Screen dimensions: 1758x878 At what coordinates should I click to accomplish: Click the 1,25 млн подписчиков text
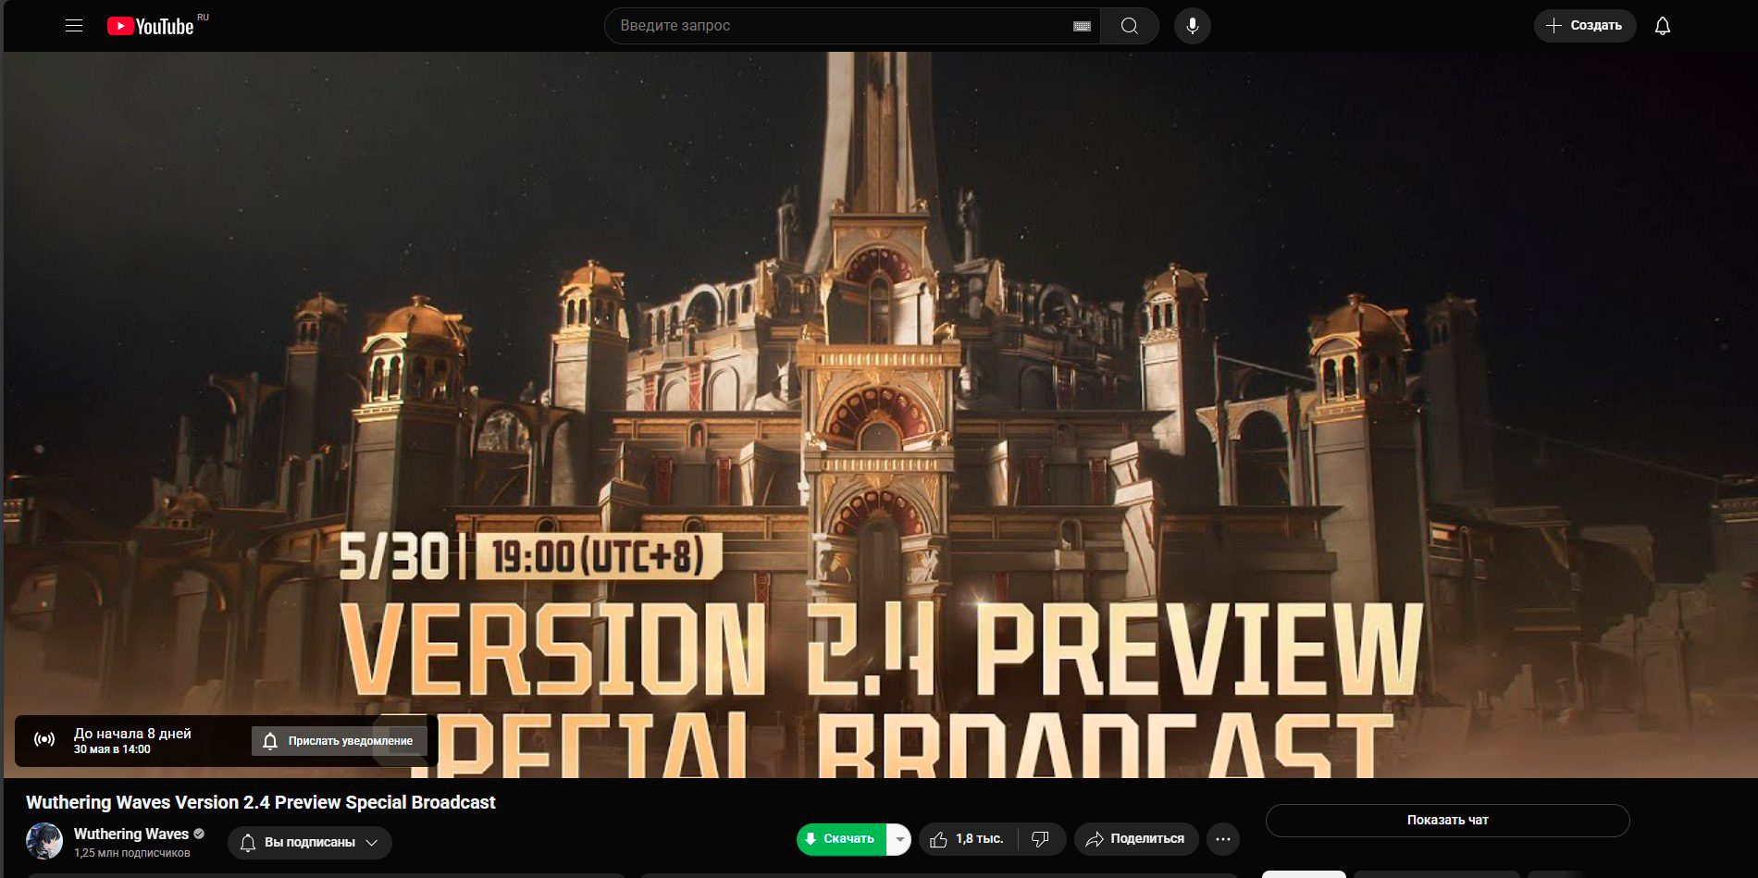131,853
